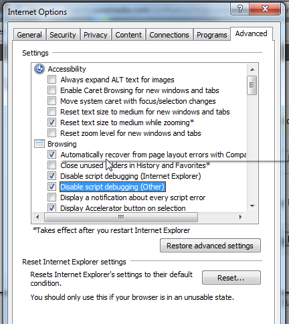Image resolution: width=289 pixels, height=324 pixels.
Task: Click the Help question mark button
Action: click(240, 9)
